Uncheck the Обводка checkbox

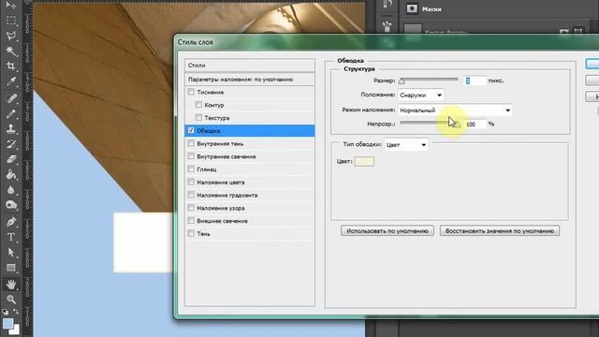tap(191, 131)
